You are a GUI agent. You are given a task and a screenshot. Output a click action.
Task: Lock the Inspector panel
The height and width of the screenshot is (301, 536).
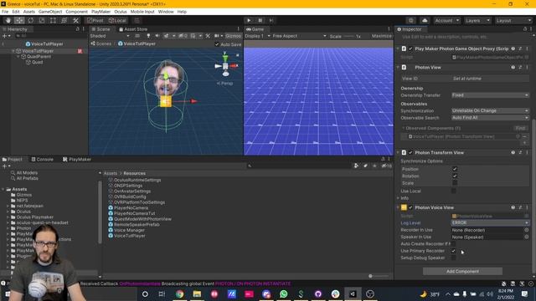click(x=525, y=29)
